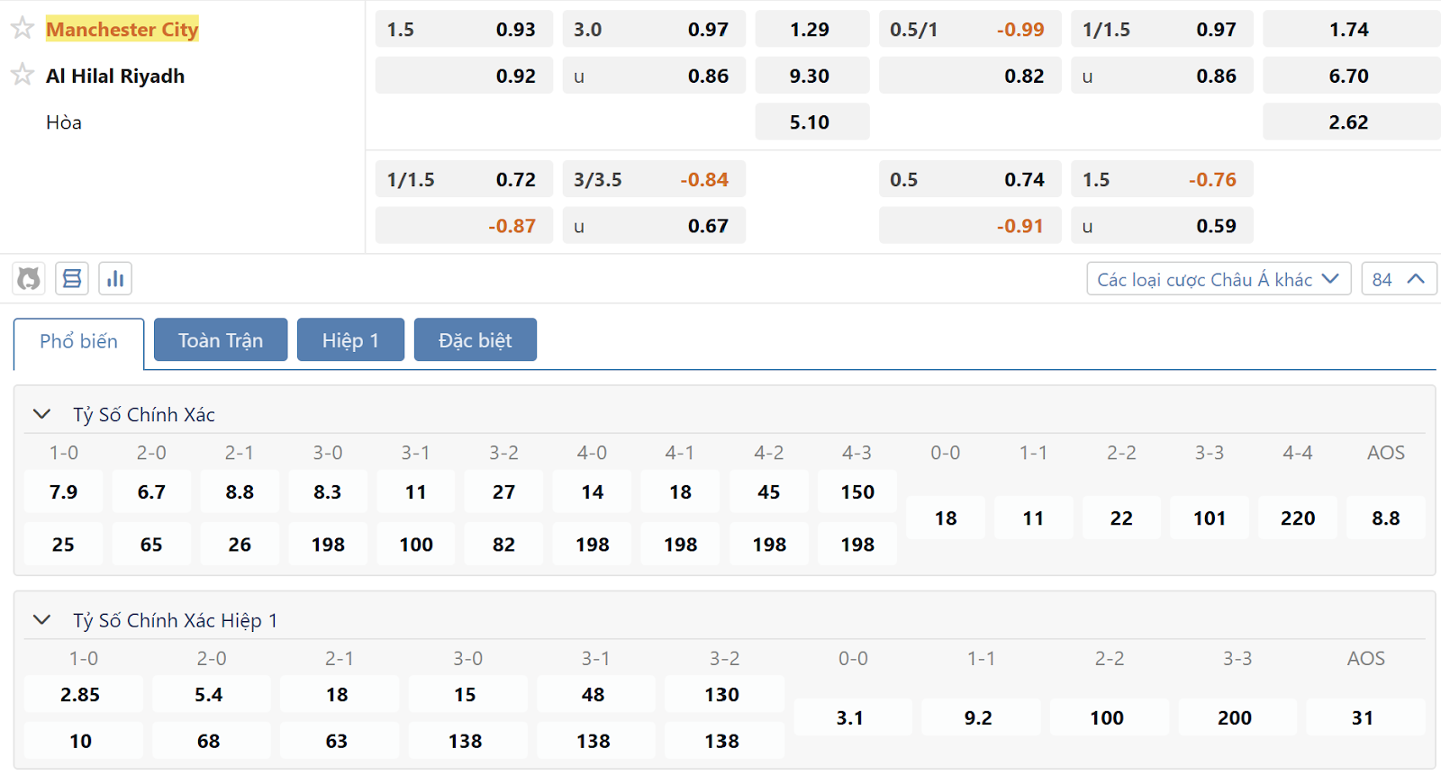Pick correct score 1-0 home odds 7.9
Image resolution: width=1441 pixels, height=775 pixels.
63,491
